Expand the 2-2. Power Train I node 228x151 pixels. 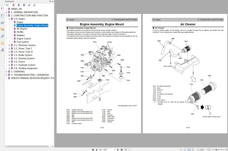tap(9, 49)
